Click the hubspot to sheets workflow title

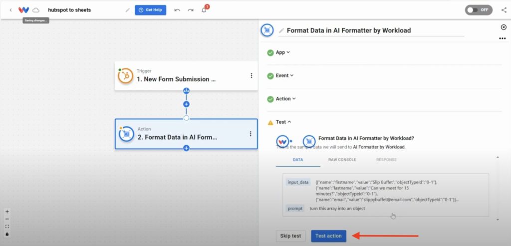(69, 10)
